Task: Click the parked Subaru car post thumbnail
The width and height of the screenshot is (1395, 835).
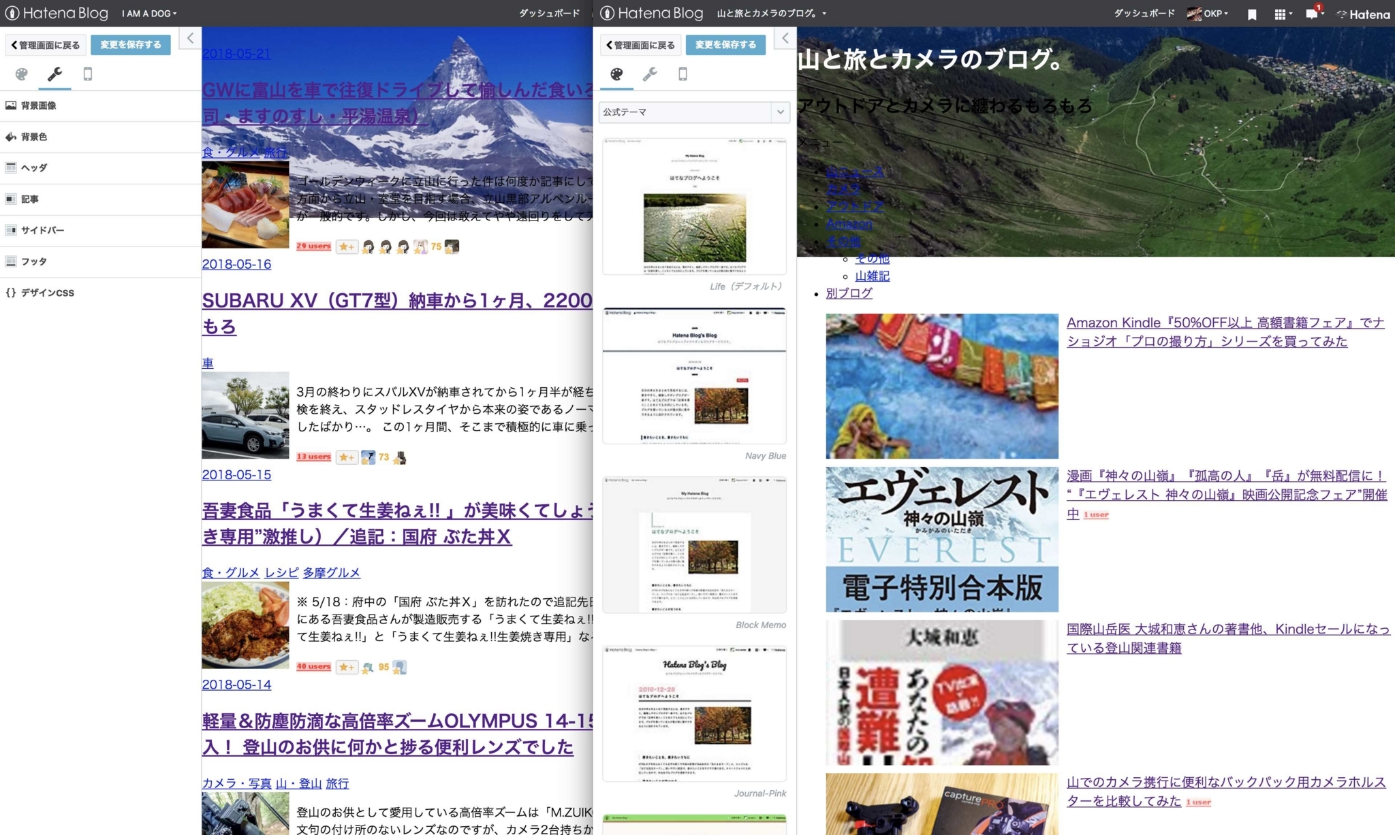Action: 245,415
